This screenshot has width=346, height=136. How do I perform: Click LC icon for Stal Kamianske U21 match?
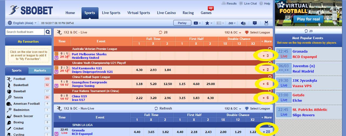pyautogui.click(x=56, y=68)
